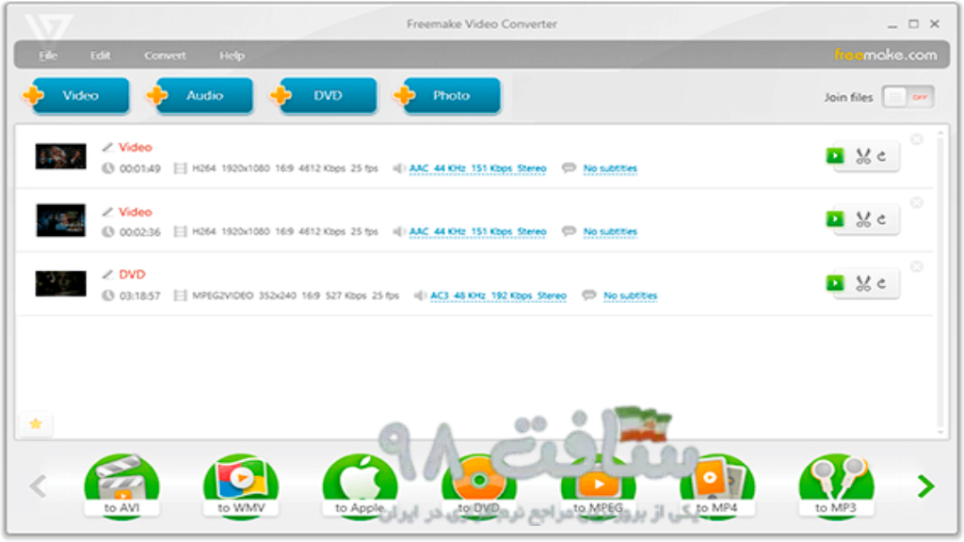Convert to WMV format
Screen dimensions: 964x542
click(x=241, y=486)
